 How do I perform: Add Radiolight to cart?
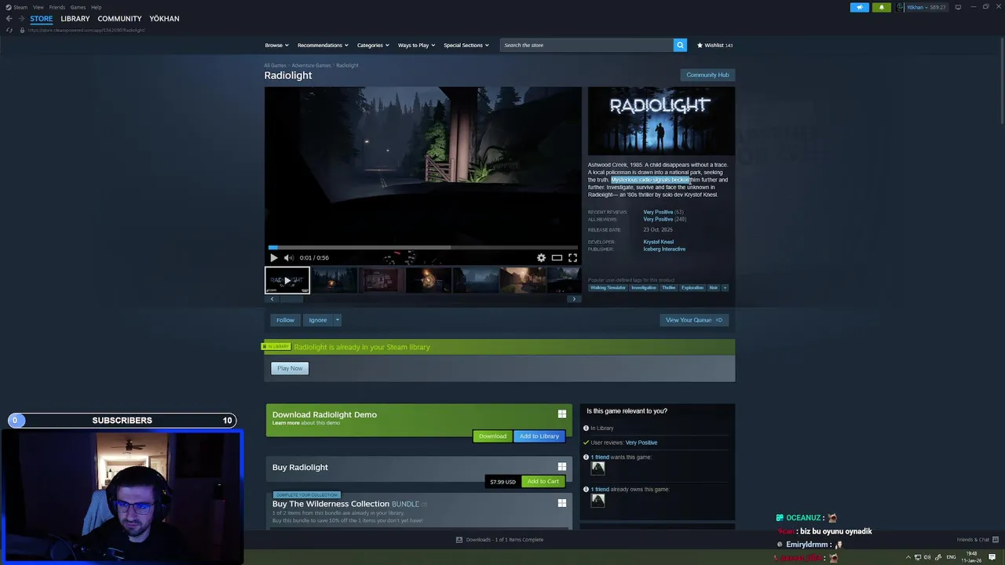pyautogui.click(x=543, y=481)
